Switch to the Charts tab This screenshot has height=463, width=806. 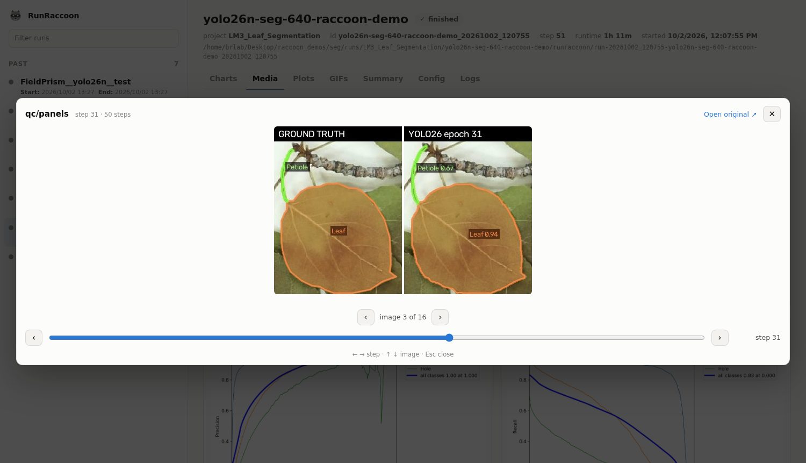pyautogui.click(x=223, y=79)
